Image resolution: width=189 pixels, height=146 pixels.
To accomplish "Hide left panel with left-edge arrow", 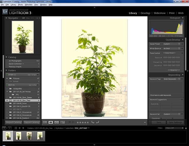I will point(1,71).
